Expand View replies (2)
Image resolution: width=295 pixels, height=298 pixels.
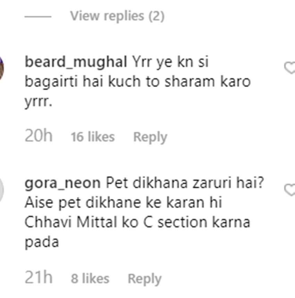pyautogui.click(x=117, y=16)
